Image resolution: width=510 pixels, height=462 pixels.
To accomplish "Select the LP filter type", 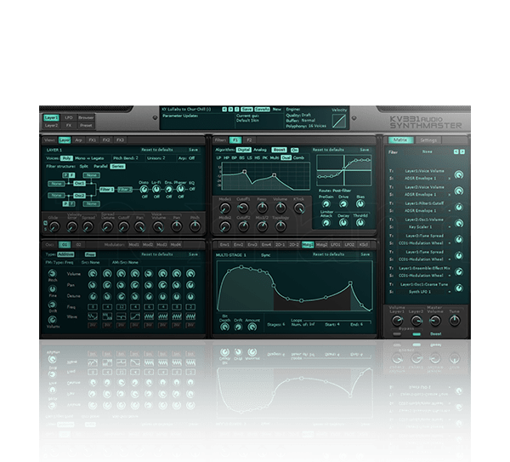I will 218,157.
